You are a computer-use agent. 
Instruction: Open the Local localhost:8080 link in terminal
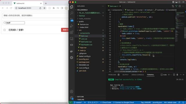coord(130,87)
